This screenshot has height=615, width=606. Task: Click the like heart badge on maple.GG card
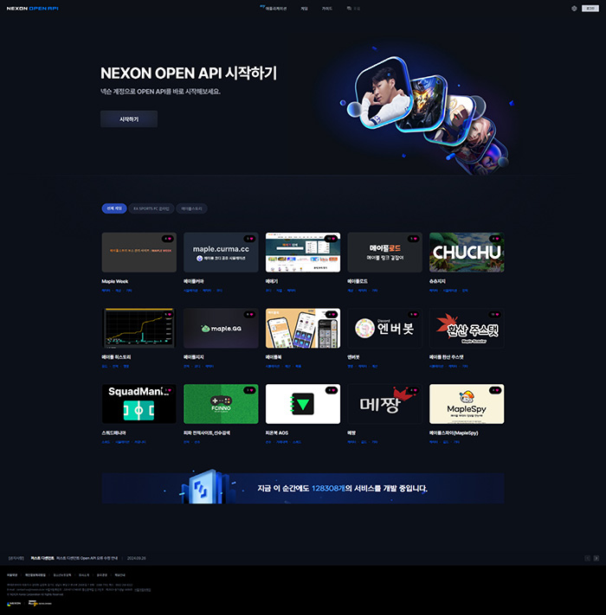(249, 314)
